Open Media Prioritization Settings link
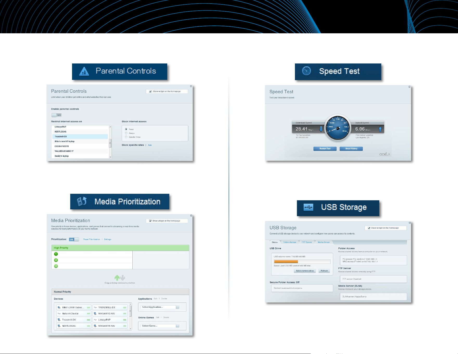The height and width of the screenshot is (354, 458). point(108,239)
